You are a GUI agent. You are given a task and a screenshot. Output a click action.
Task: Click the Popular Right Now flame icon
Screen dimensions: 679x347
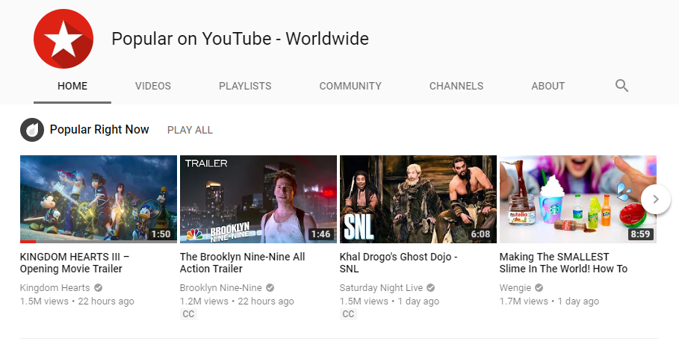tap(31, 130)
